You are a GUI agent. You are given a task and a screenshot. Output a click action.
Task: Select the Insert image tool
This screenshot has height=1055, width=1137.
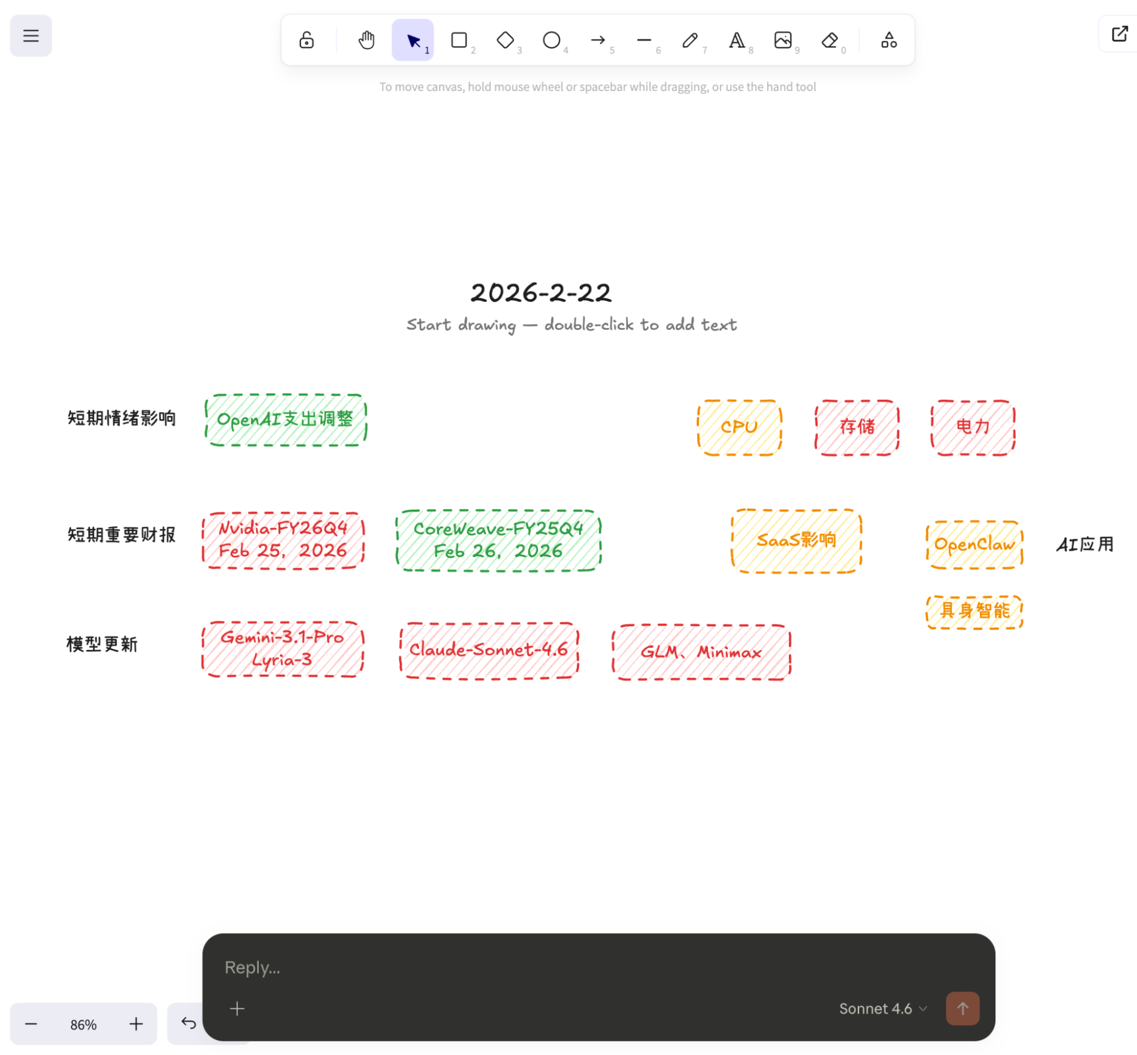[783, 40]
